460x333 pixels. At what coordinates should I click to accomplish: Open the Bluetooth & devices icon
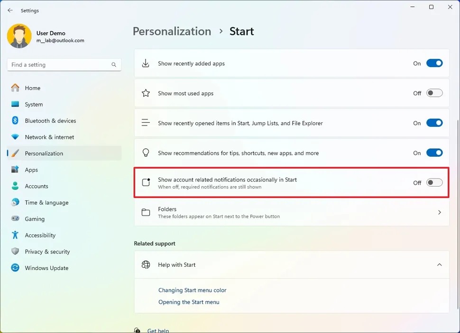(x=15, y=120)
